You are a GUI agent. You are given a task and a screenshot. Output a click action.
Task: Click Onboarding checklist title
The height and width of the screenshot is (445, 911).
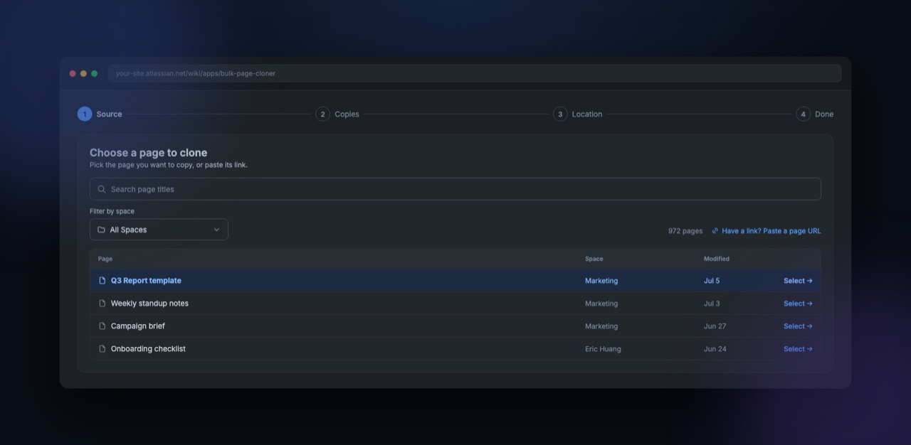(x=148, y=349)
